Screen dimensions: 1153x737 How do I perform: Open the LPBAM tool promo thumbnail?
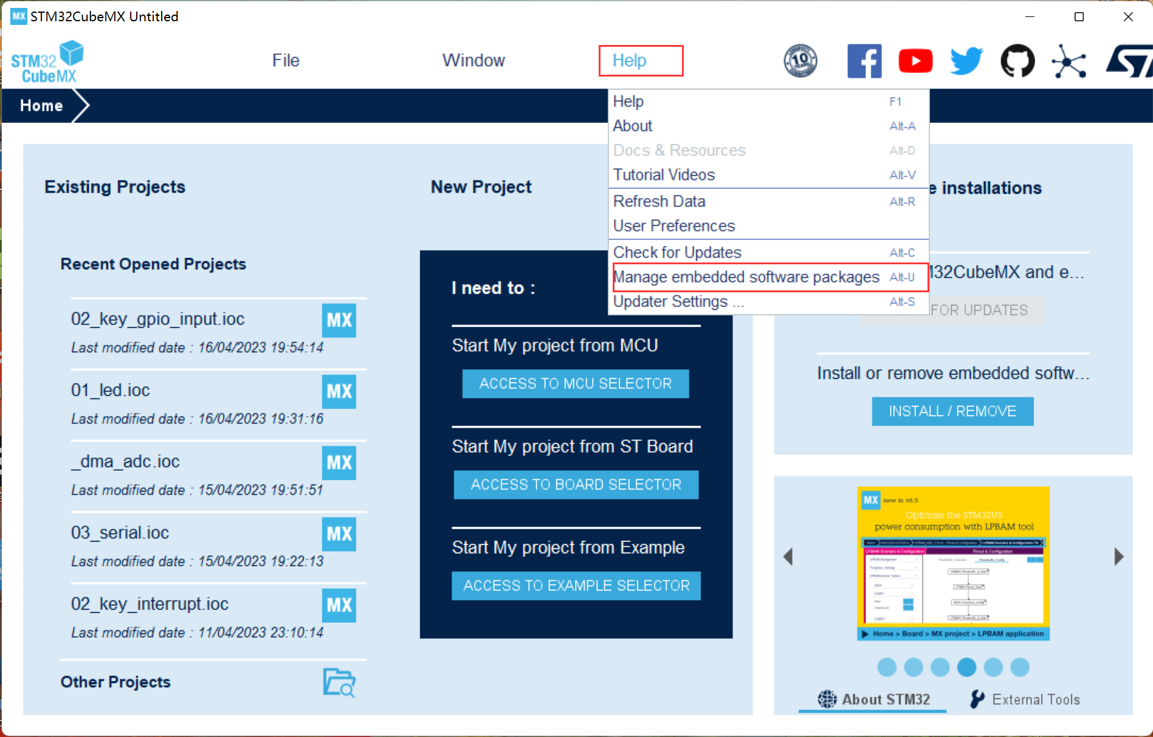953,563
